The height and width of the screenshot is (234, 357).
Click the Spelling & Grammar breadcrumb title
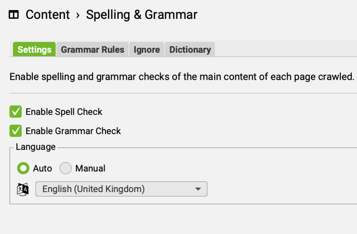(x=142, y=15)
